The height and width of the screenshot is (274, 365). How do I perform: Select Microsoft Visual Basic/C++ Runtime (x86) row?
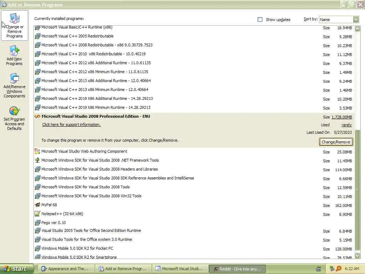coord(194,28)
